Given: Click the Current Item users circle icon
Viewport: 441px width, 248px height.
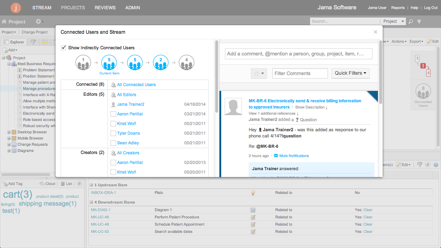Looking at the screenshot, I should pos(109,63).
